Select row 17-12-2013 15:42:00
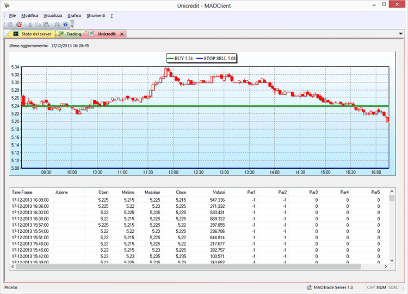The height and width of the screenshot is (294, 408). tap(199, 257)
